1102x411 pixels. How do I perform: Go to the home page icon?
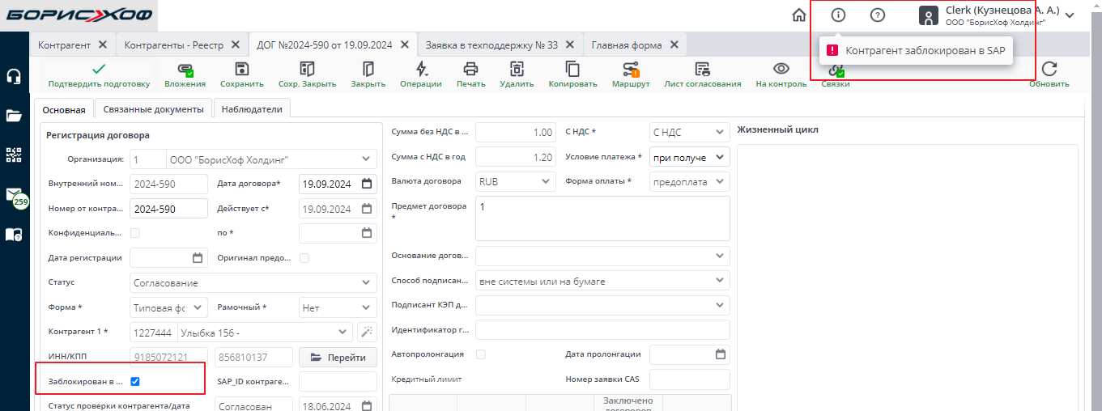(x=799, y=15)
